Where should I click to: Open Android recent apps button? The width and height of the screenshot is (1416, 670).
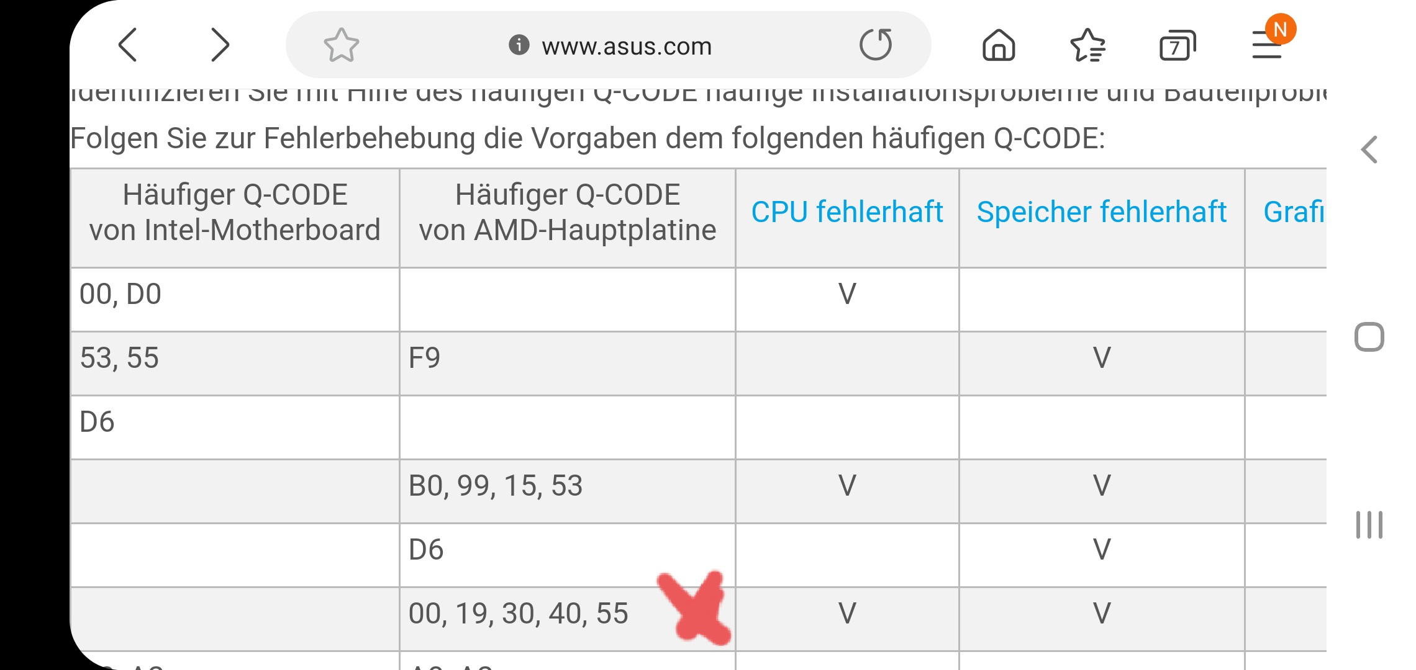(x=1369, y=525)
